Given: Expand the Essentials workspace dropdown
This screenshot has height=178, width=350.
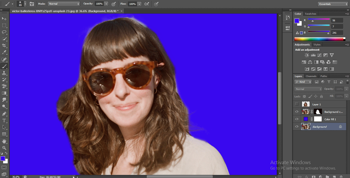Looking at the screenshot, I should coord(333,4).
